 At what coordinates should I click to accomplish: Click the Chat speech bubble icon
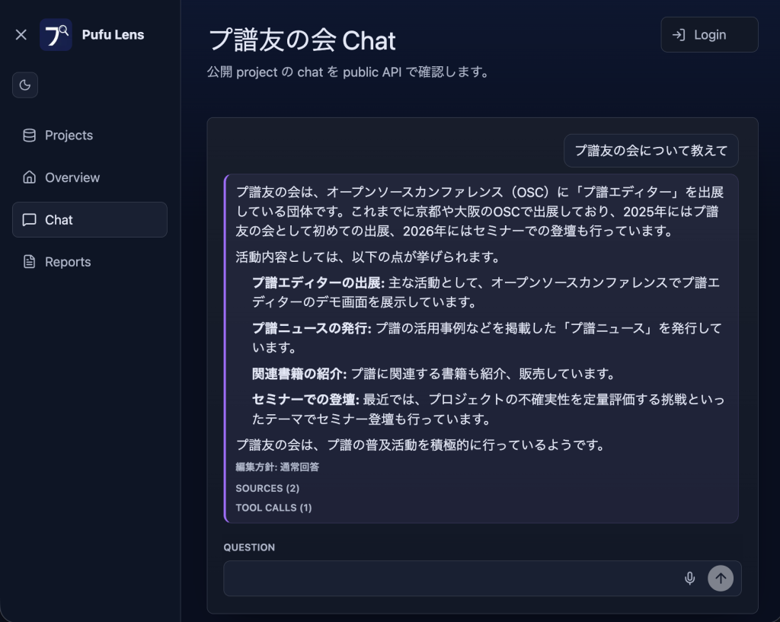pyautogui.click(x=30, y=220)
